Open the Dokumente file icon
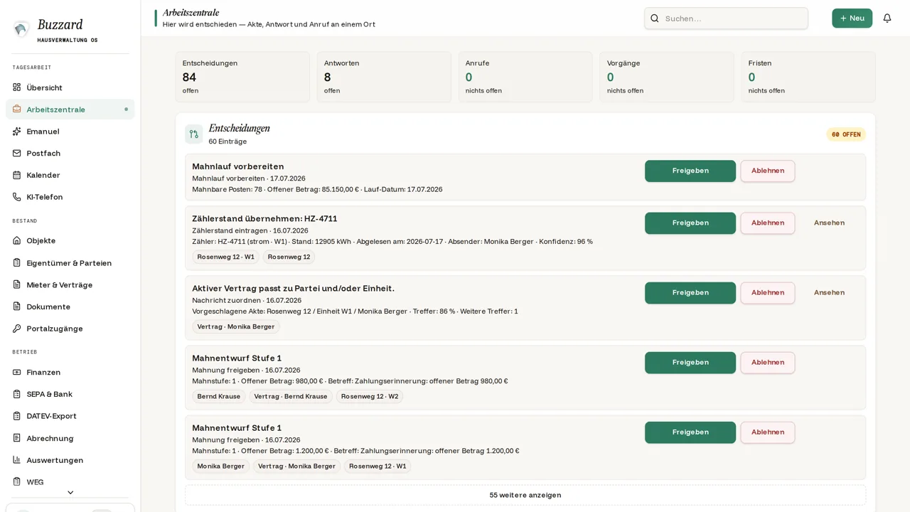The width and height of the screenshot is (910, 512). tap(16, 306)
